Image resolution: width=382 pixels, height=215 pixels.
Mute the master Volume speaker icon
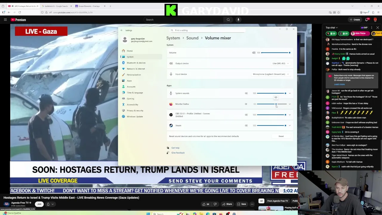tap(254, 53)
